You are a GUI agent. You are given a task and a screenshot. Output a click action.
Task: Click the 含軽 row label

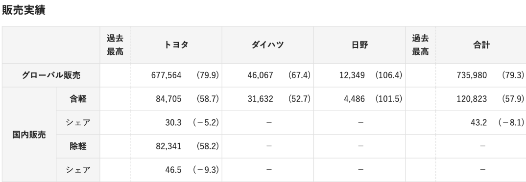(78, 99)
